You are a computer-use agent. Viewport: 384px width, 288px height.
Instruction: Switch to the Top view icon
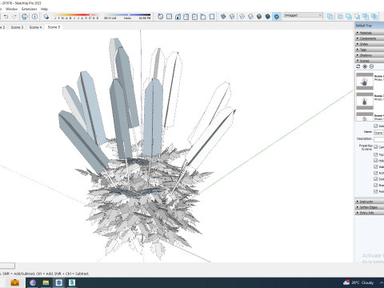coord(169,17)
